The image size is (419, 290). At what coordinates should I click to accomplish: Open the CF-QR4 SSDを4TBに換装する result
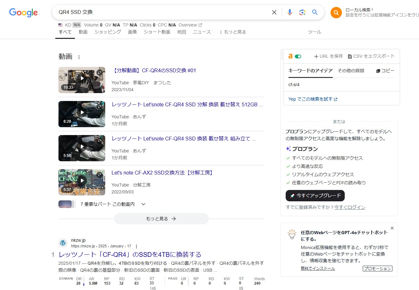point(130,255)
